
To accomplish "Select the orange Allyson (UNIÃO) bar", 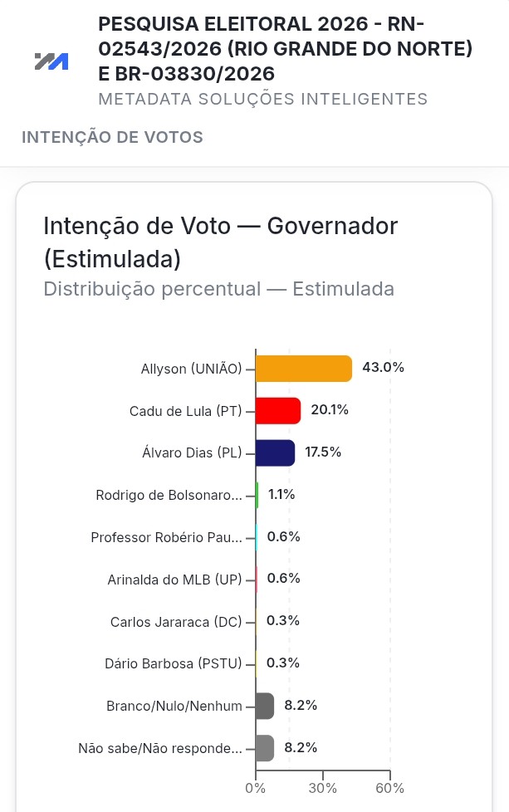I will click(304, 369).
